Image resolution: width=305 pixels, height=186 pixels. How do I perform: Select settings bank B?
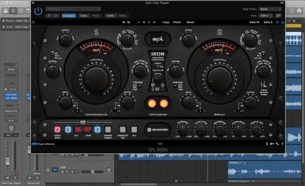(144, 22)
